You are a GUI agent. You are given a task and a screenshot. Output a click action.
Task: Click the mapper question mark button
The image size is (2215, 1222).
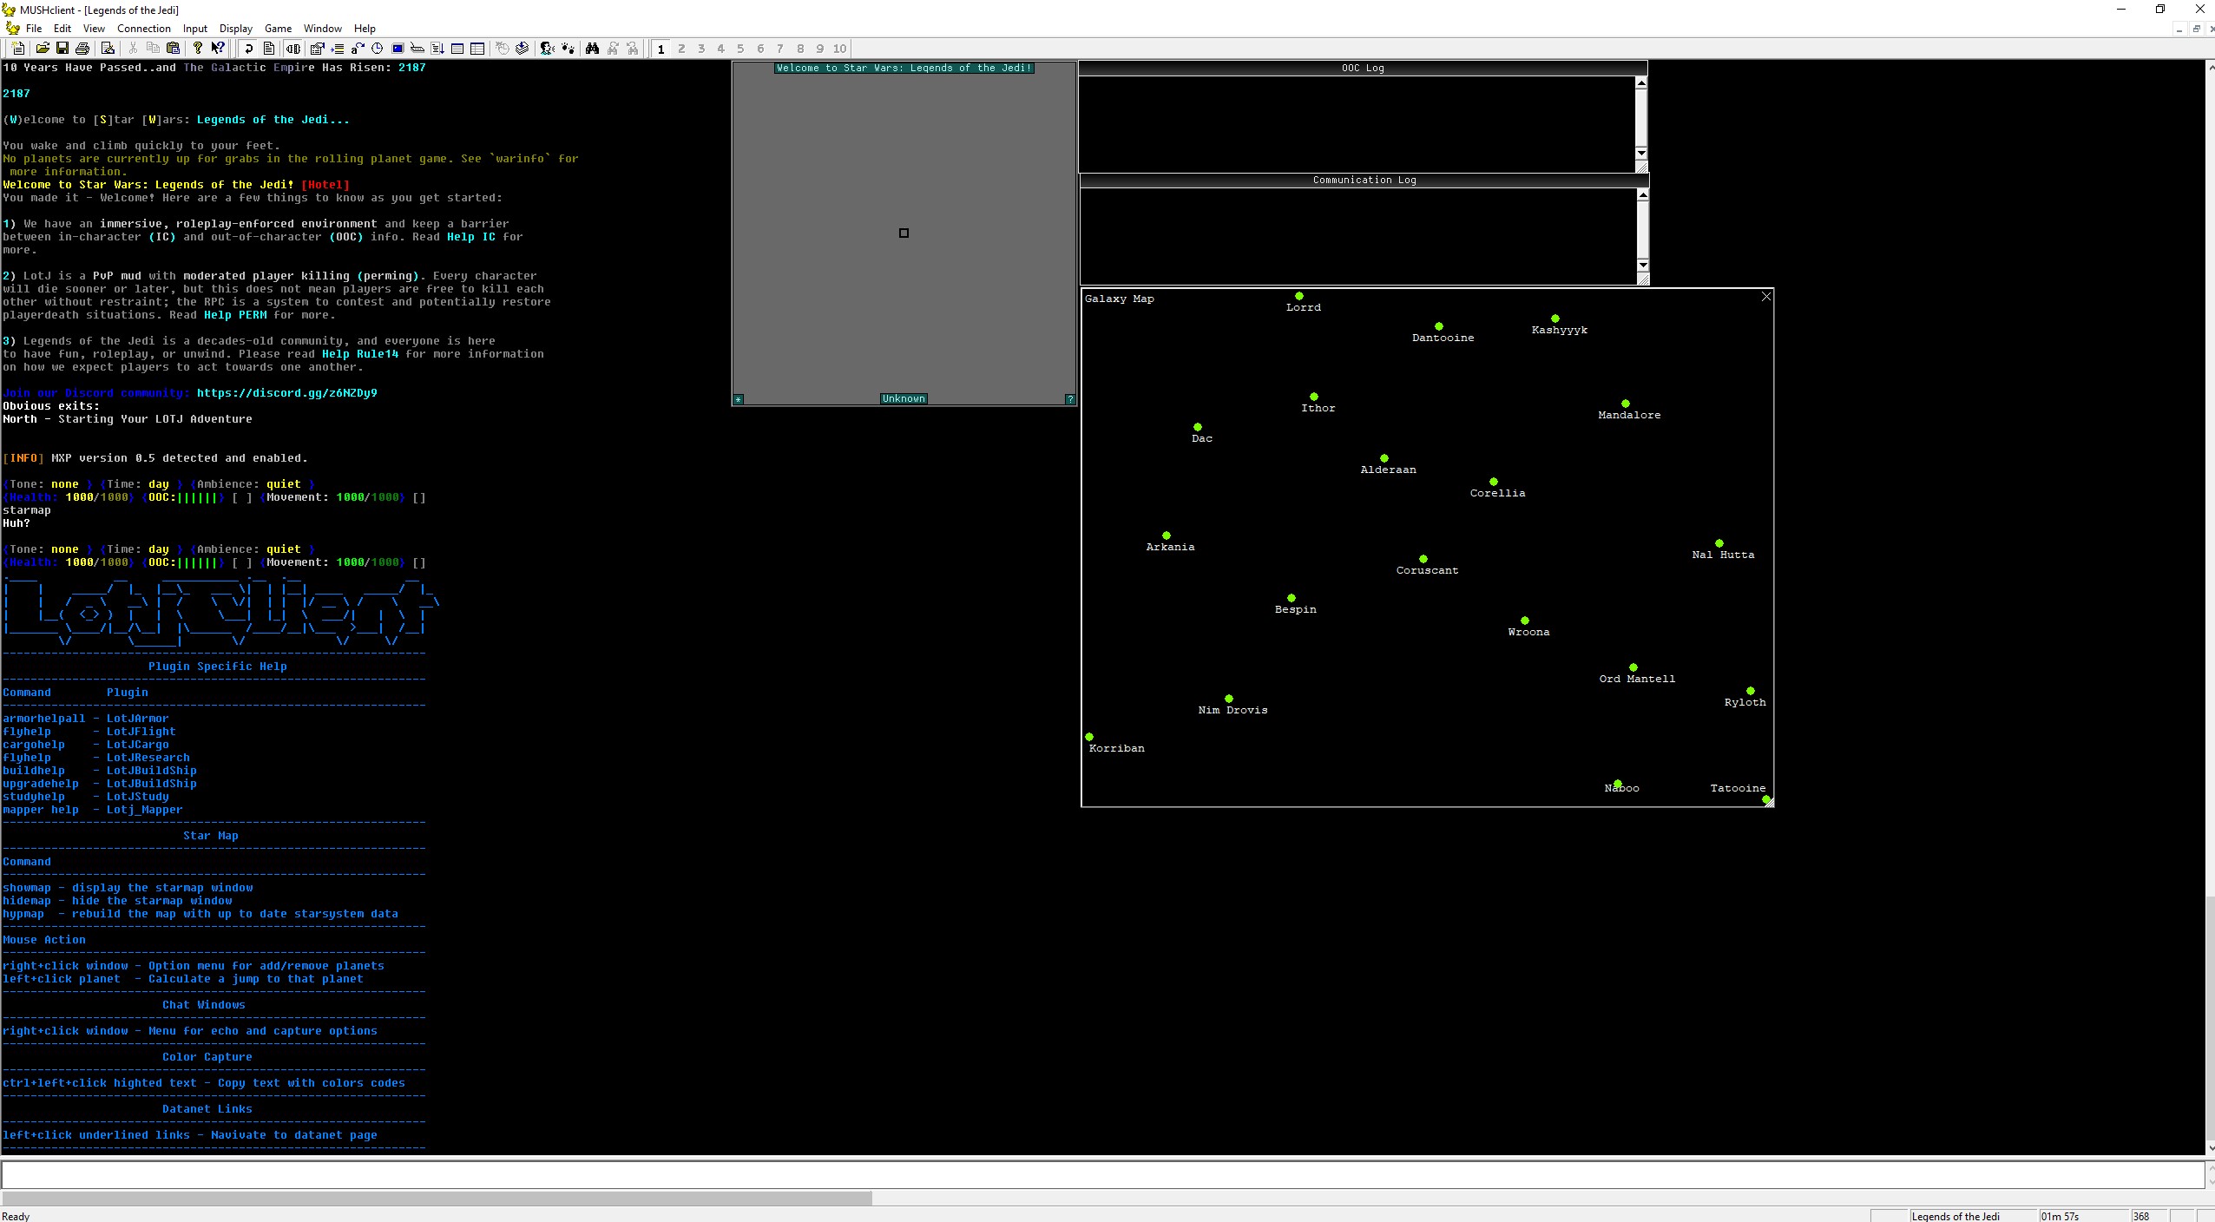coord(1070,399)
